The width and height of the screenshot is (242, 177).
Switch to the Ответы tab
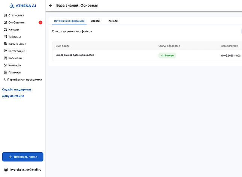[x=96, y=21]
